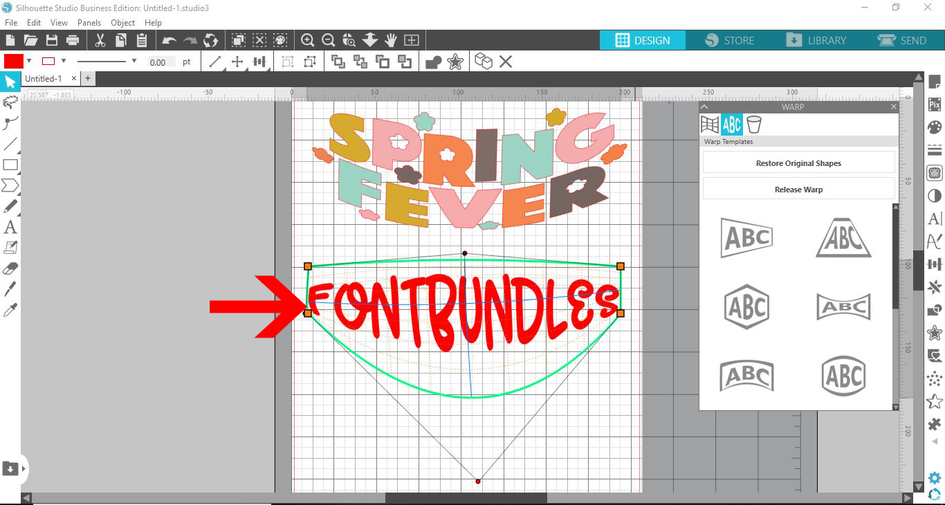Open the Preferences gear icon
Screen dimensions: 945x505
click(x=935, y=478)
